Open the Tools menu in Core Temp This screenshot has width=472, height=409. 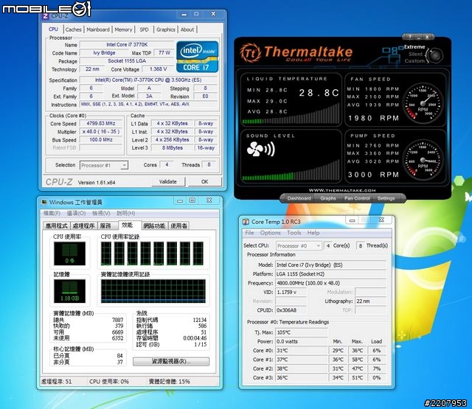tap(294, 233)
